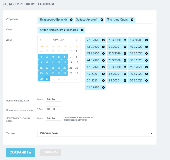The width and height of the screenshot is (170, 160).
Task: Go to previous month in calendar
Action: (41, 40)
